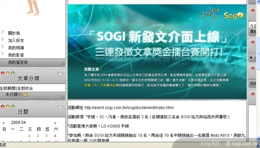260x148 pixels.
Task: Click the resize grip below 我的留言板
Action: tap(62, 63)
